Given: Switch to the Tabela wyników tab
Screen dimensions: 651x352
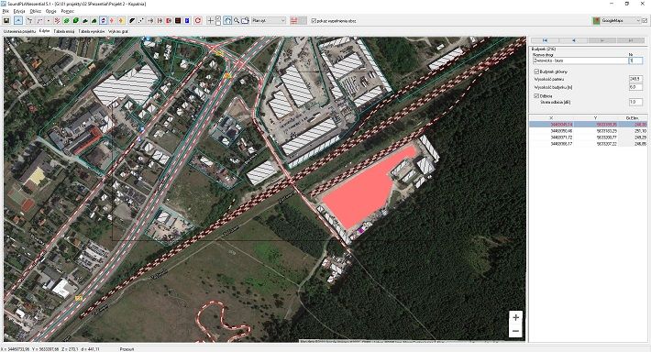Looking at the screenshot, I should pyautogui.click(x=92, y=31).
